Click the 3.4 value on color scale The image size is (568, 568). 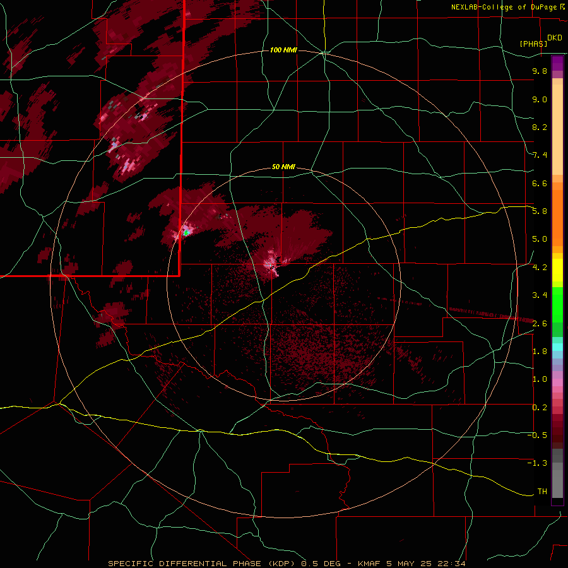[x=540, y=295]
